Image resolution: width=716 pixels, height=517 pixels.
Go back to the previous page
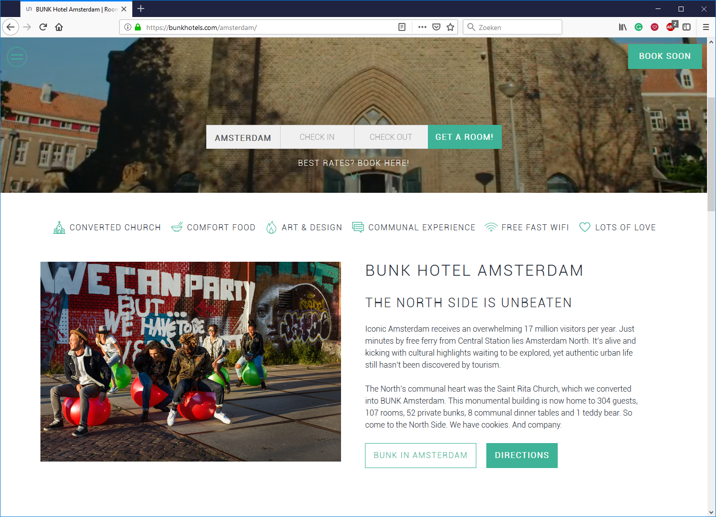click(x=10, y=27)
